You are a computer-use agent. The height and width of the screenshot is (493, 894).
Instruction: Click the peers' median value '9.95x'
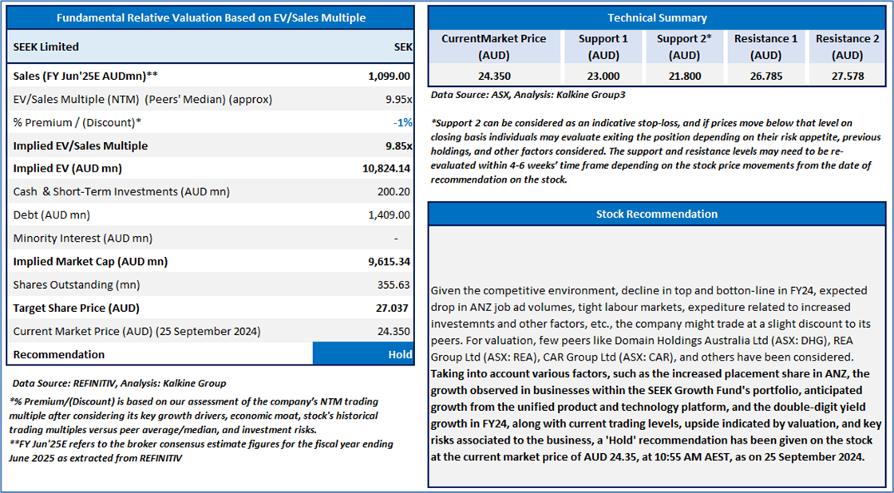[399, 99]
